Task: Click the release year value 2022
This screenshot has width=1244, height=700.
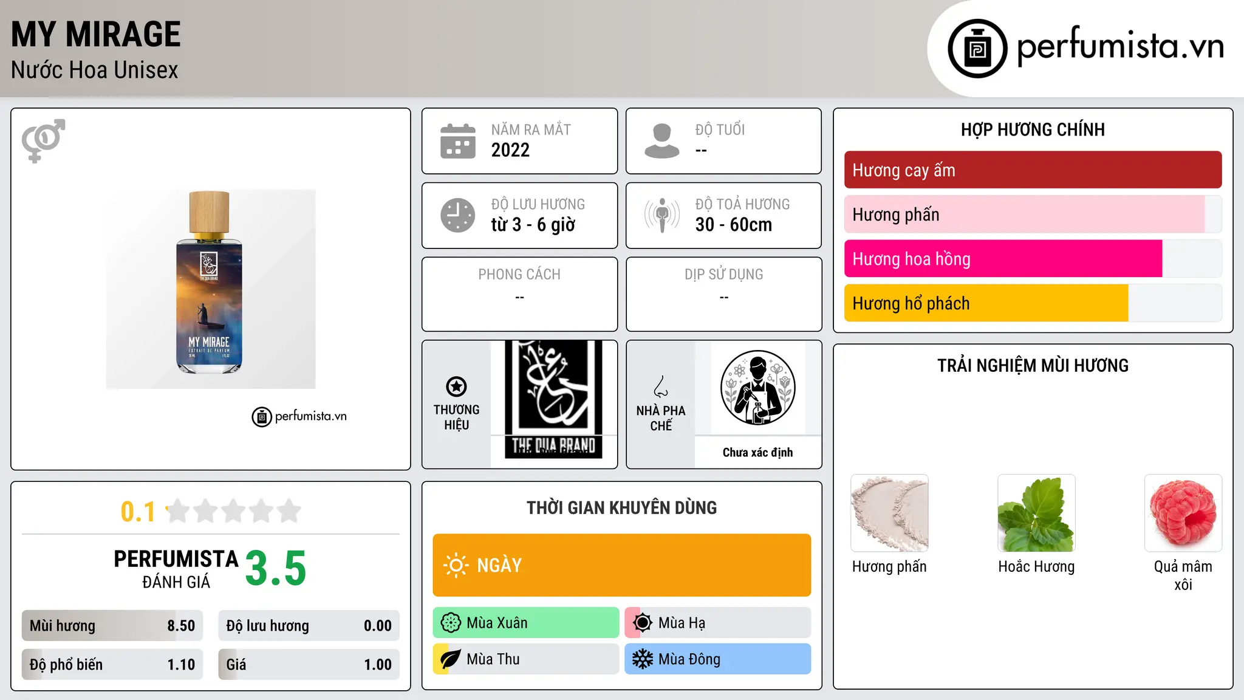Action: pos(510,150)
